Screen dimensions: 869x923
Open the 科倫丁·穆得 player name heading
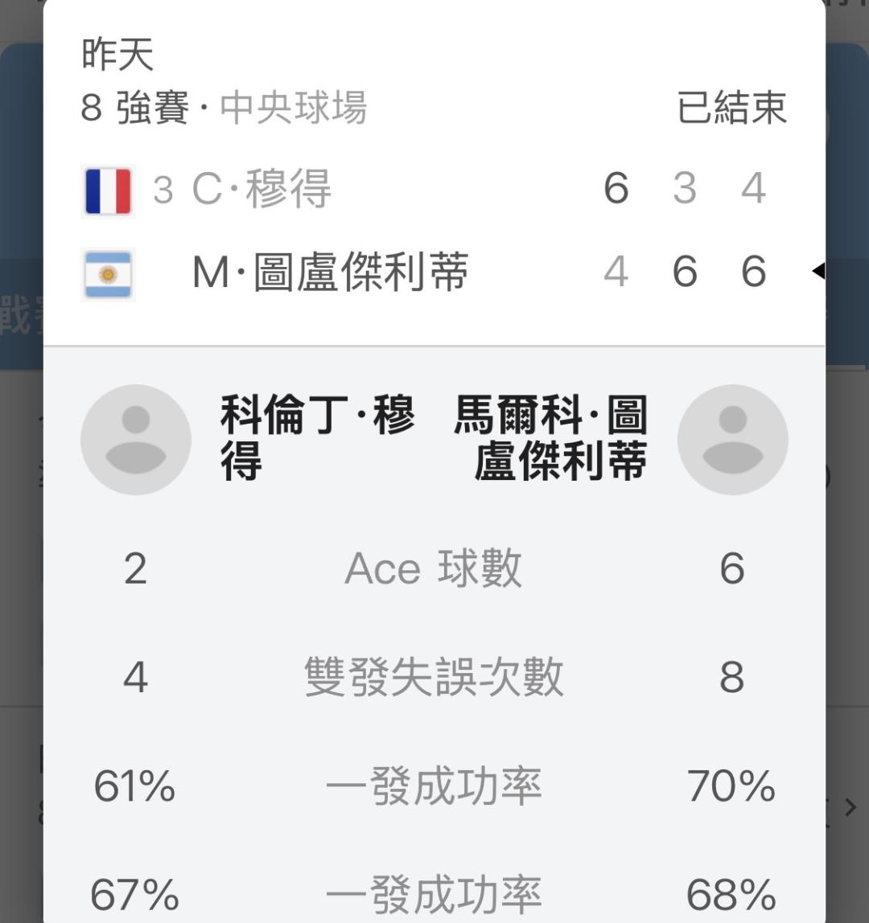click(317, 439)
